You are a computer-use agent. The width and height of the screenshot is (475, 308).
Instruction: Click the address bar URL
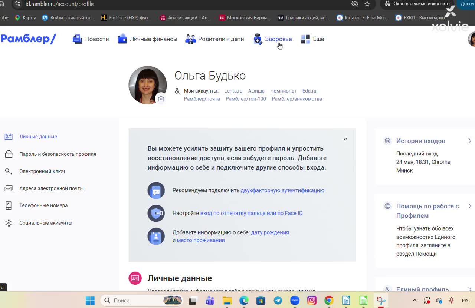click(59, 4)
